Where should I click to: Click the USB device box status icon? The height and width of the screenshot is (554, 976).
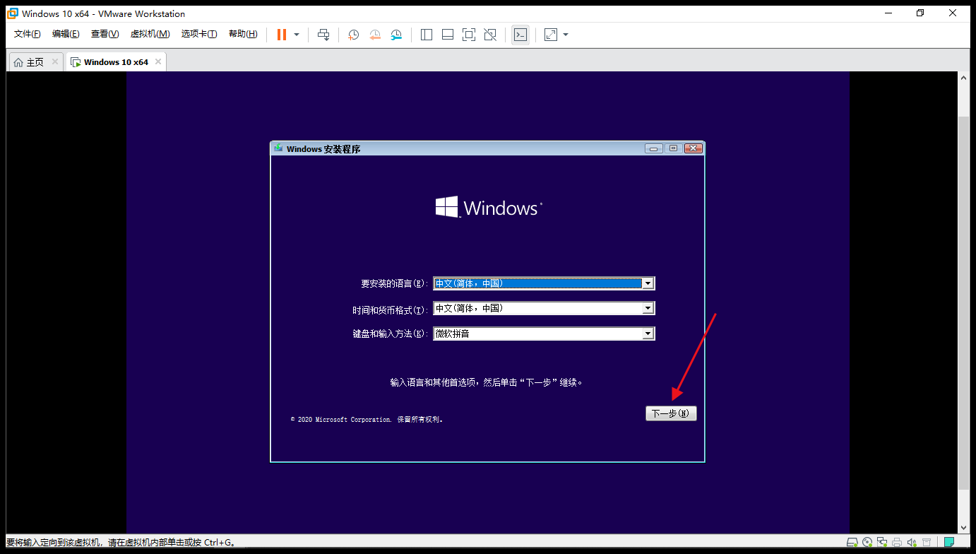pos(927,543)
